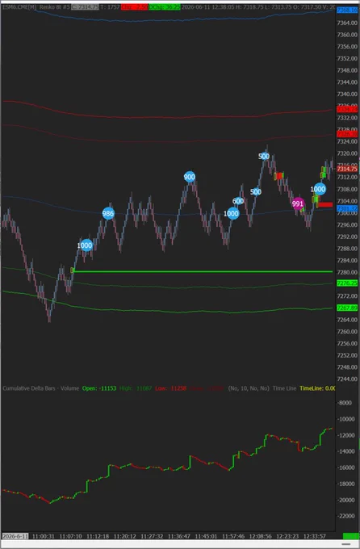Click the green DChg: 36.25 header field
Image resolution: width=360 pixels, height=549 pixels.
coord(164,7)
